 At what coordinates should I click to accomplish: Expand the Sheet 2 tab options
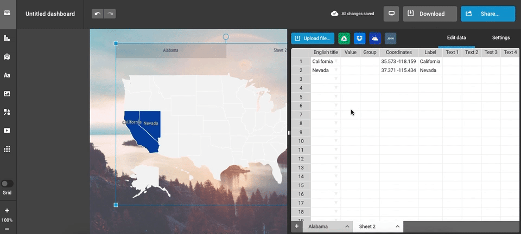click(397, 226)
